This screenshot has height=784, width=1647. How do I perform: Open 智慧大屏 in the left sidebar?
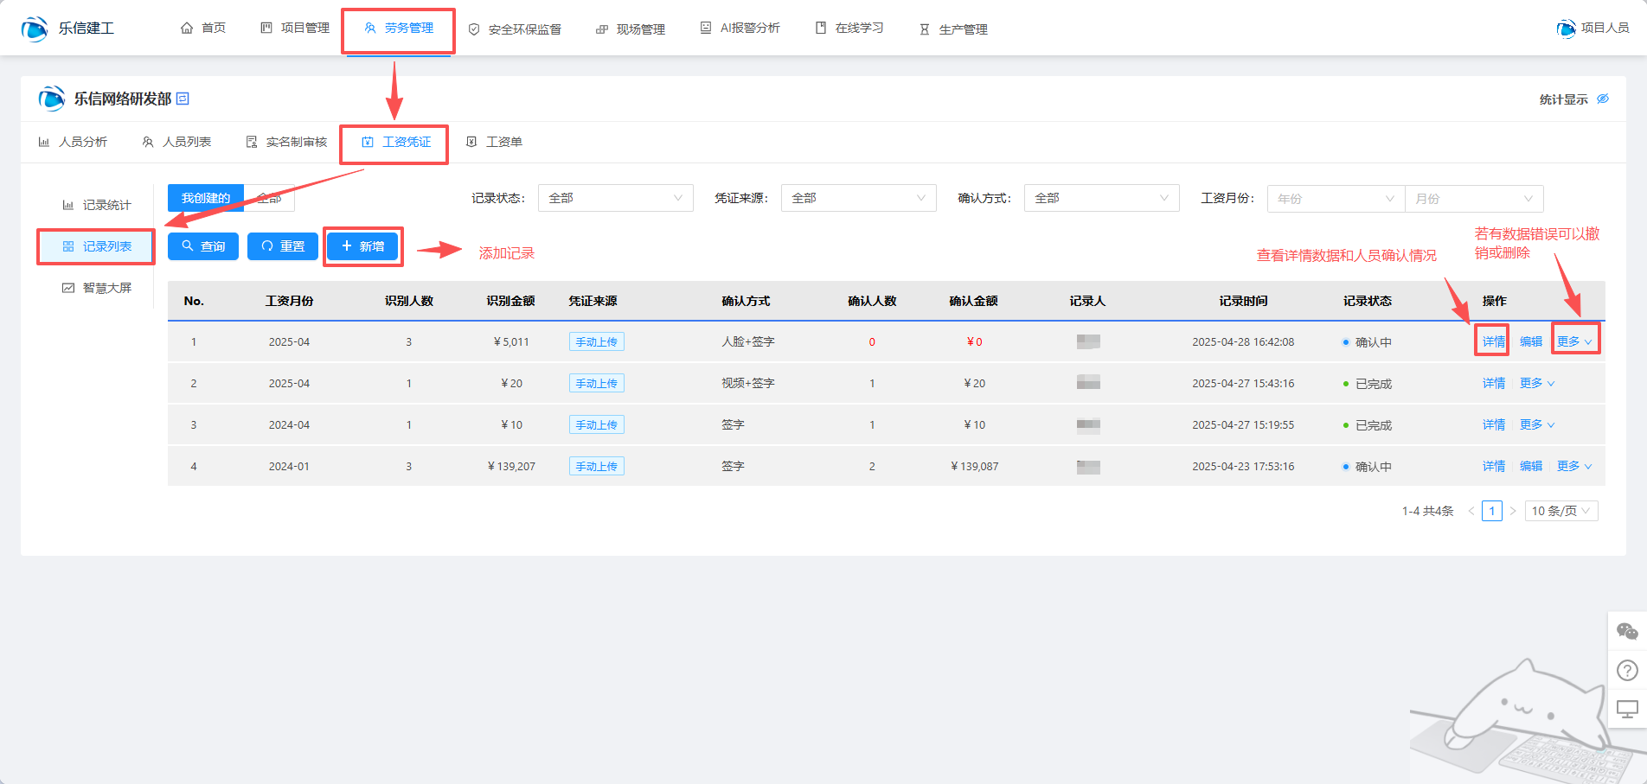coord(97,288)
